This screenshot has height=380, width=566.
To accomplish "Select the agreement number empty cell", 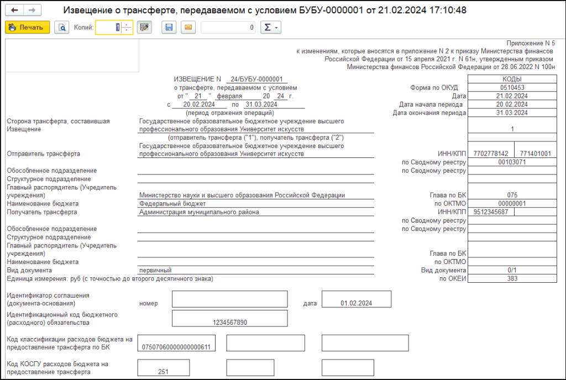I will point(229,299).
